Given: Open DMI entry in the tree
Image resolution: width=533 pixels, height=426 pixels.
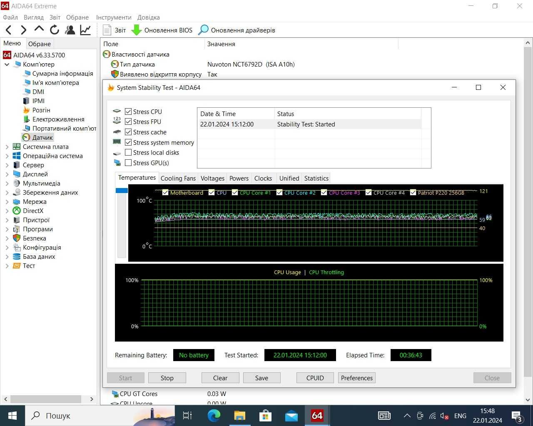Looking at the screenshot, I should click(33, 92).
